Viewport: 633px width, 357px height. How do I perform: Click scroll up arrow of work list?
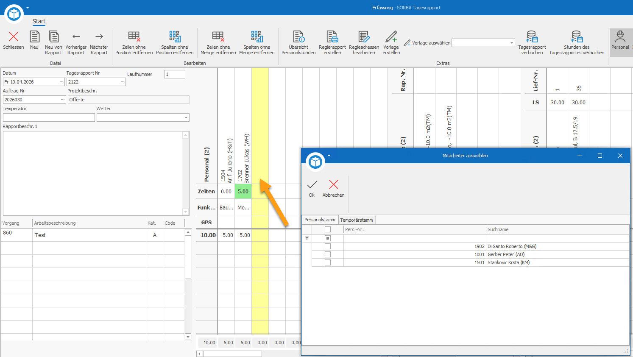point(188,232)
